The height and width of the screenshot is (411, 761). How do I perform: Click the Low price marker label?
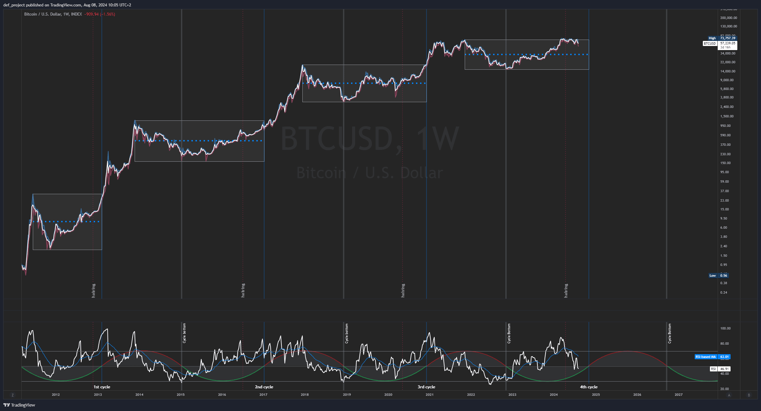pos(713,276)
